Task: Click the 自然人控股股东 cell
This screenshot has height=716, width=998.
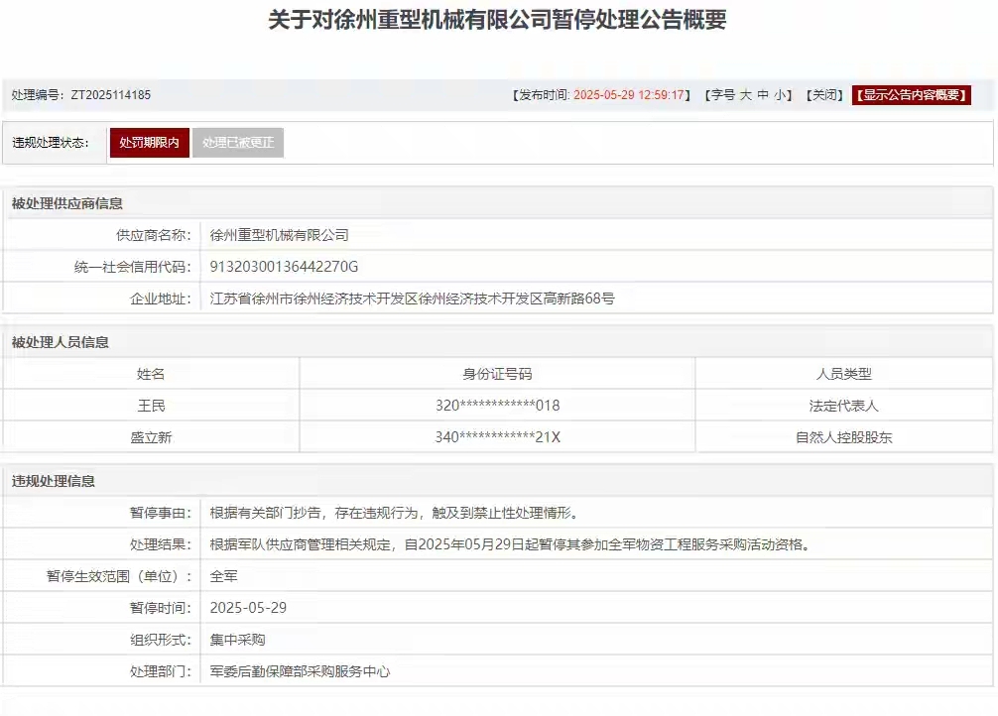Action: click(844, 437)
